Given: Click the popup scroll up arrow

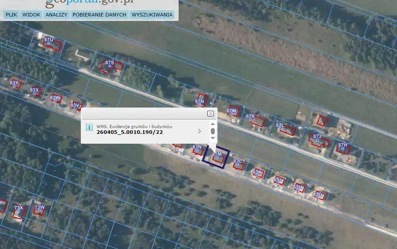Looking at the screenshot, I should pyautogui.click(x=213, y=124).
